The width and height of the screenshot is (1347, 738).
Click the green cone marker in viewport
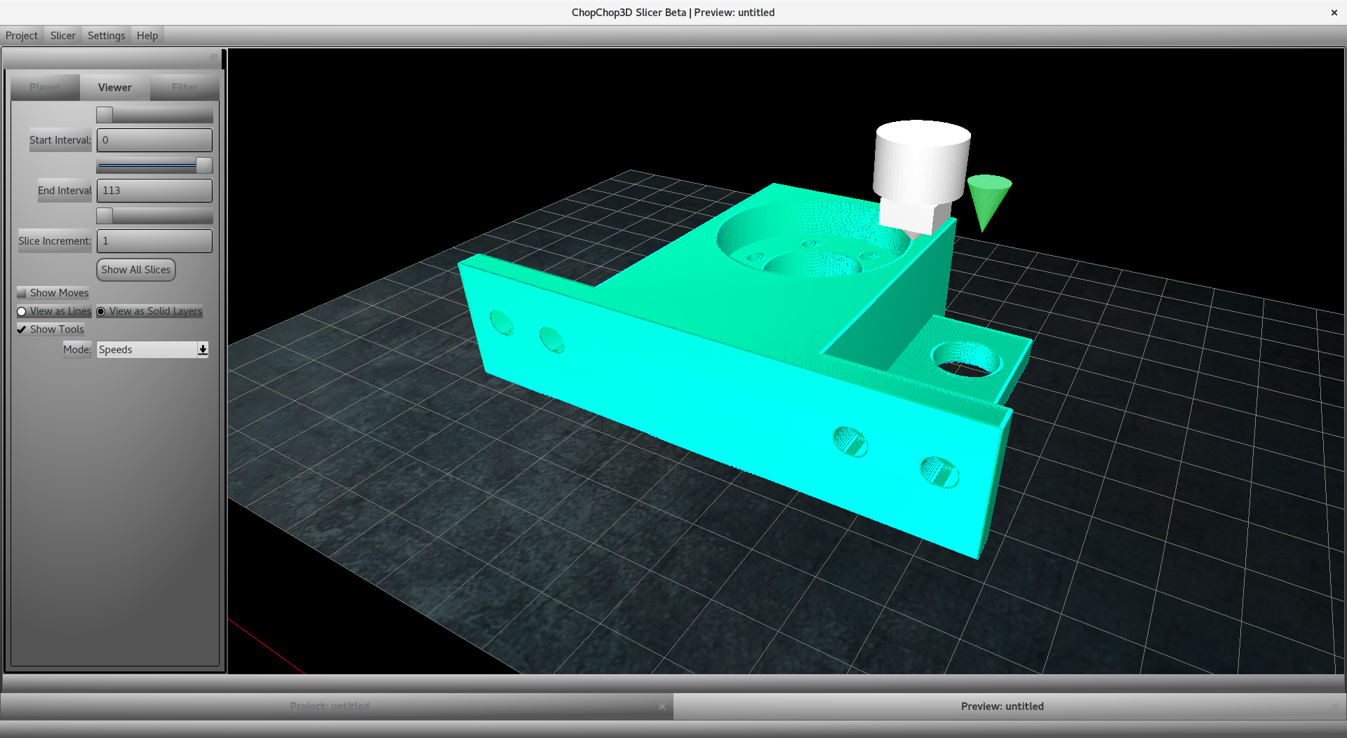click(x=988, y=200)
